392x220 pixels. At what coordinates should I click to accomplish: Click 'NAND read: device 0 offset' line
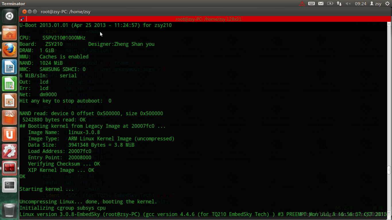[91, 113]
